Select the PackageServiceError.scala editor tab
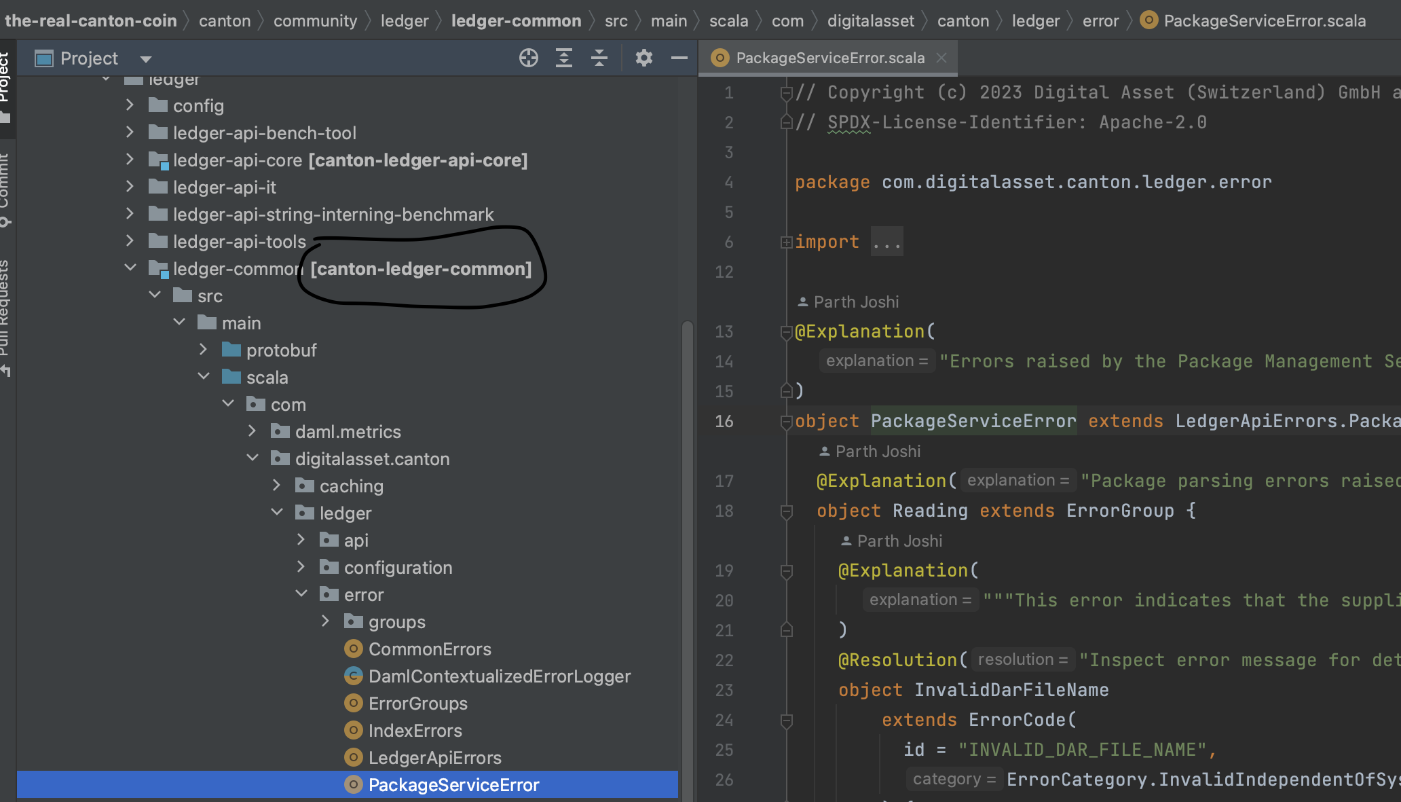 pos(829,58)
